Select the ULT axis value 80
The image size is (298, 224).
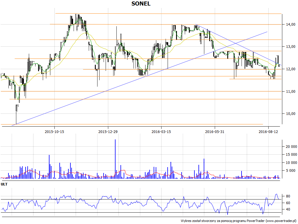pos(288,196)
